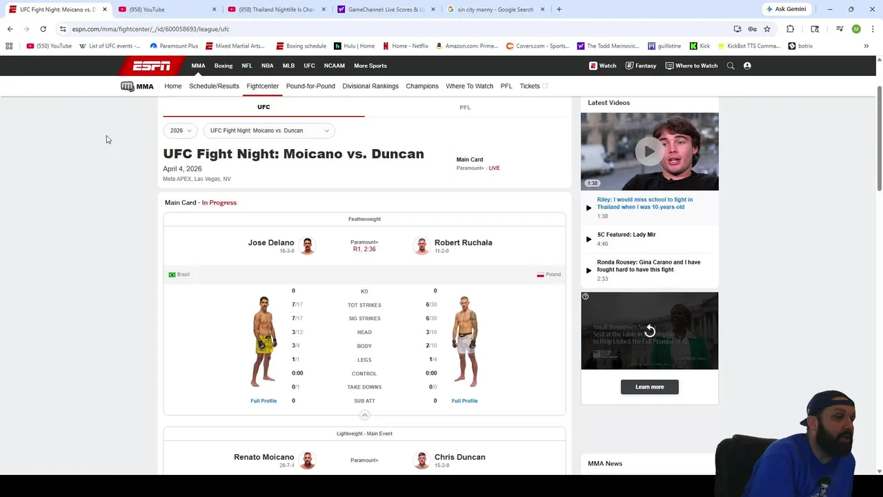Open the ESPN user profile icon
The height and width of the screenshot is (497, 883).
747,66
